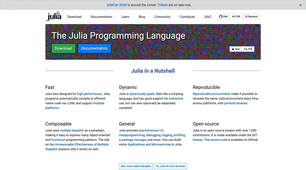Open the logging link
Image resolution: width=306 pixels, height=170 pixels.
click(167, 135)
